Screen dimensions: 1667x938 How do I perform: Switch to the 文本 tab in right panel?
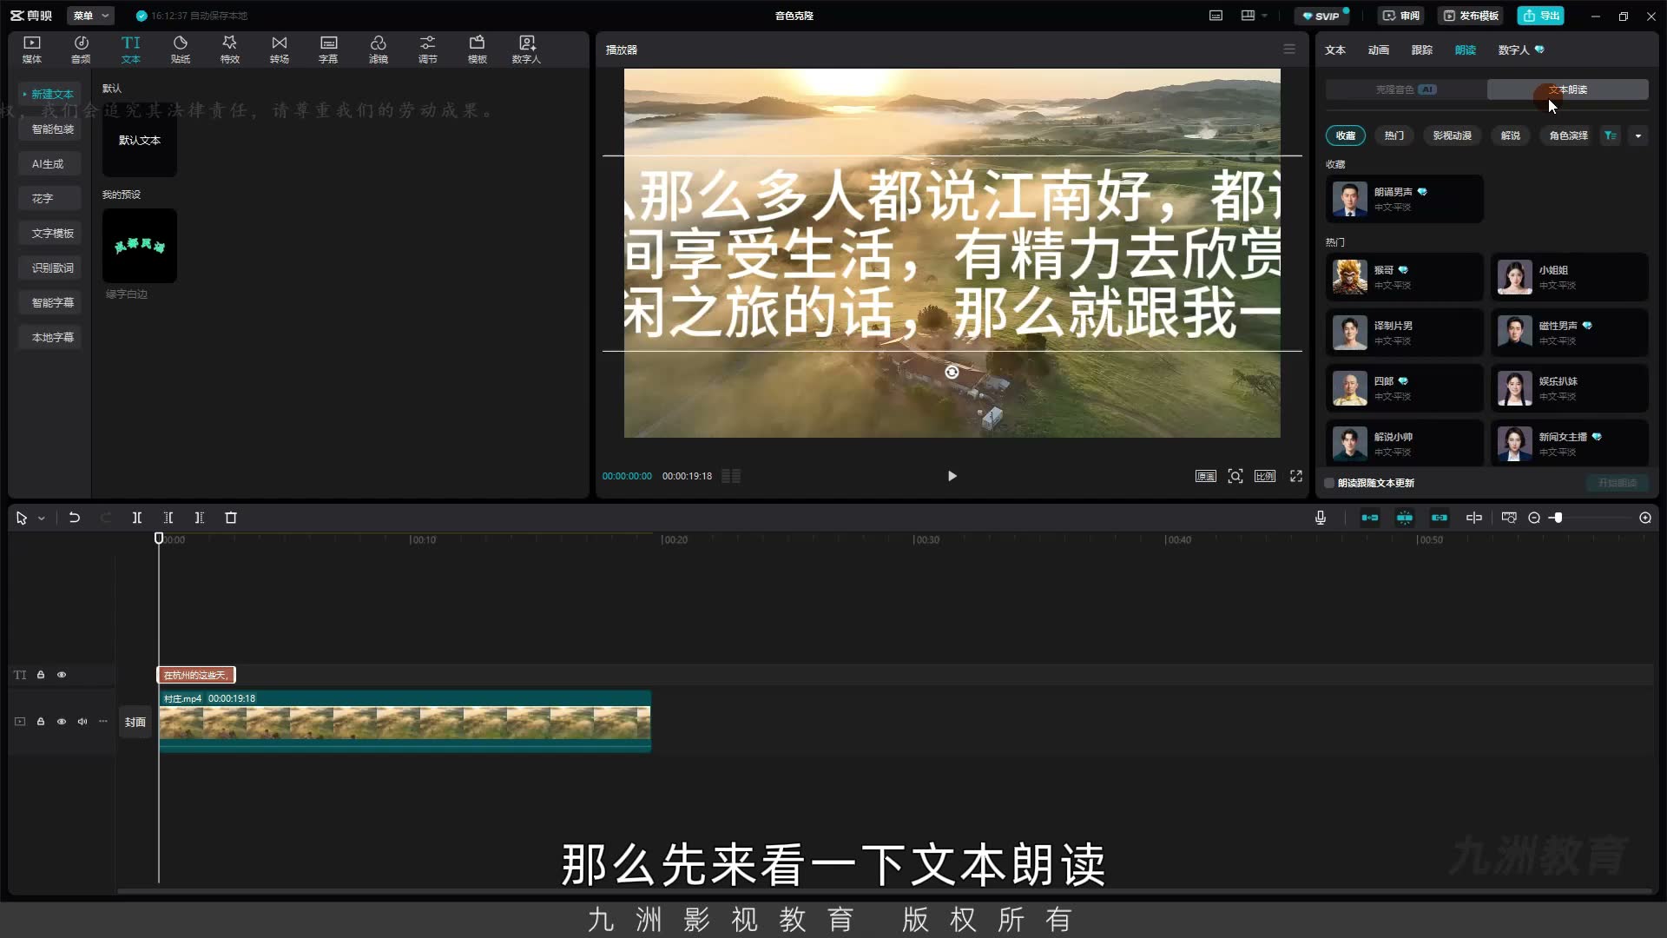coord(1335,50)
